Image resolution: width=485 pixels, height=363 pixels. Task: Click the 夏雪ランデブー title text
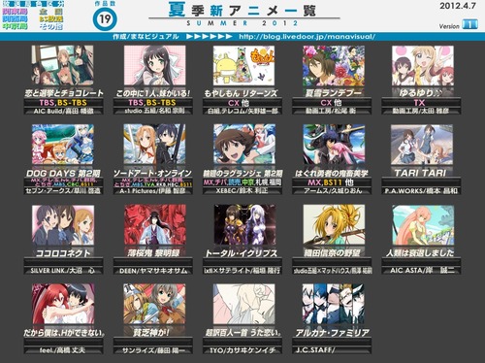(x=334, y=93)
